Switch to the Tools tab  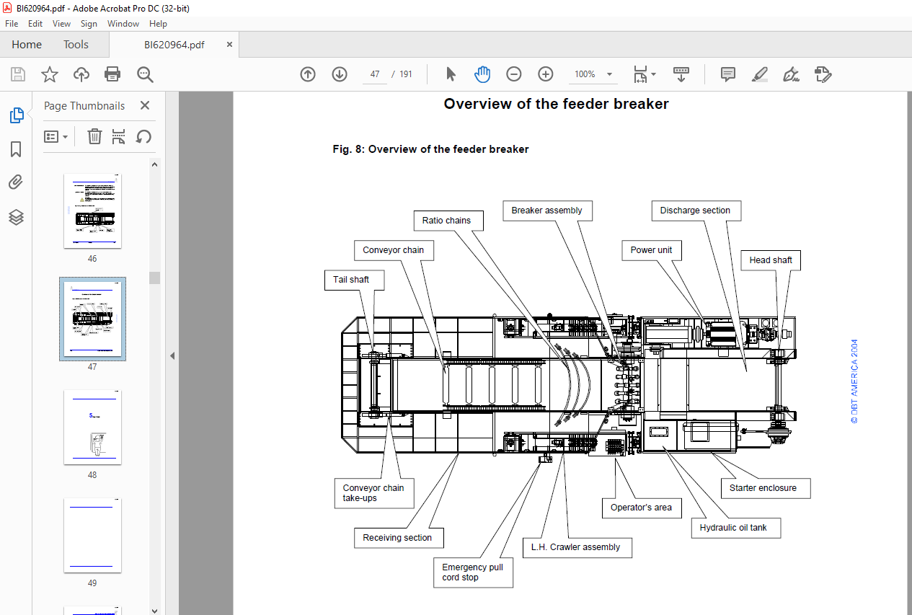76,45
